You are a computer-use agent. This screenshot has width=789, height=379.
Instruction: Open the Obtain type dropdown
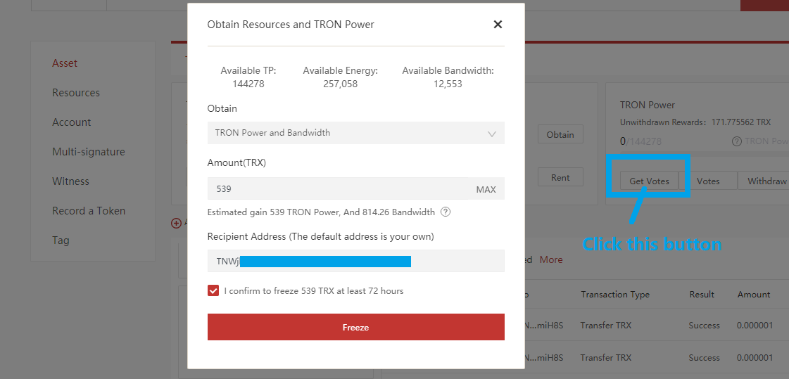pyautogui.click(x=355, y=133)
